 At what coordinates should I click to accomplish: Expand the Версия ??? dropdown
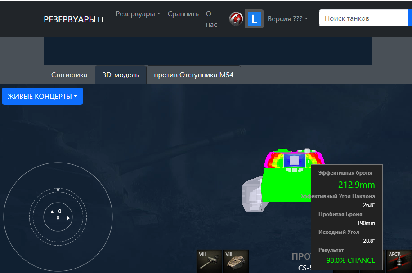[287, 19]
